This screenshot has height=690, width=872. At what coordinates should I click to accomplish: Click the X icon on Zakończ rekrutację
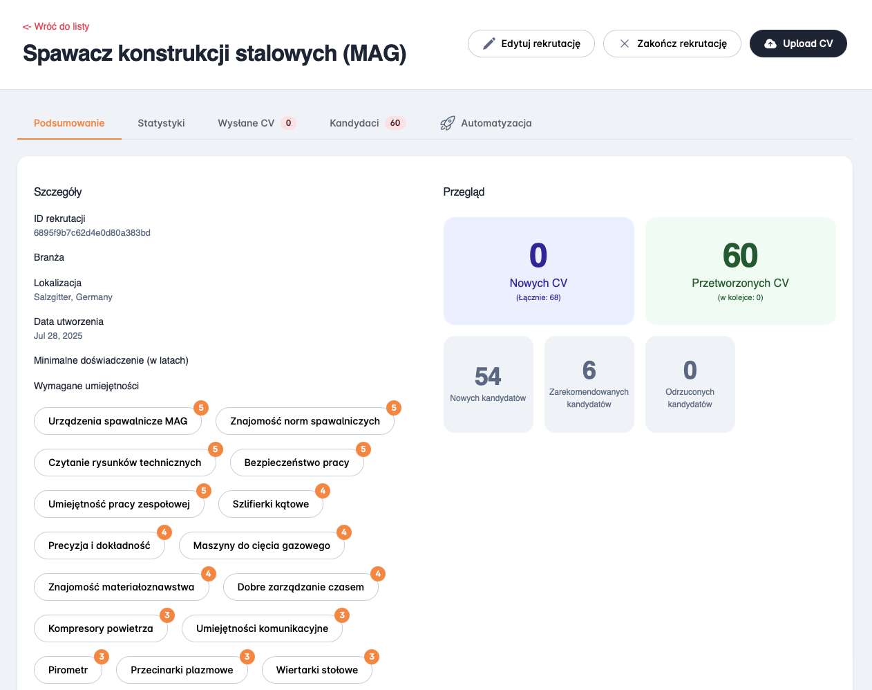coord(625,44)
